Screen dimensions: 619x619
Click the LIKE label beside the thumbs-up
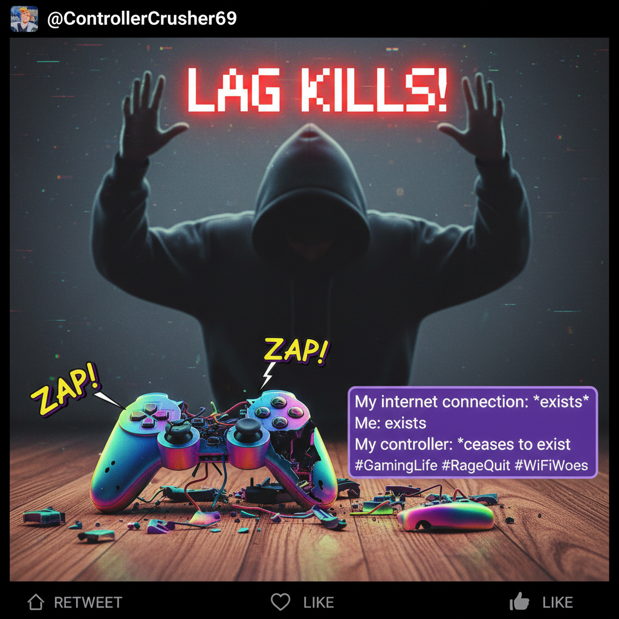click(x=557, y=603)
